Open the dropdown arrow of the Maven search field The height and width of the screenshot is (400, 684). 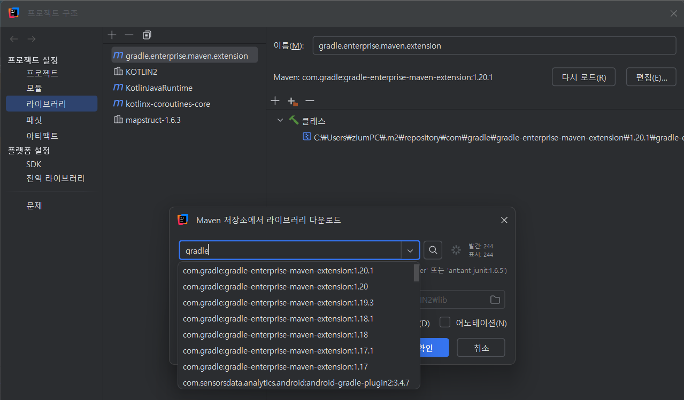[x=410, y=250]
